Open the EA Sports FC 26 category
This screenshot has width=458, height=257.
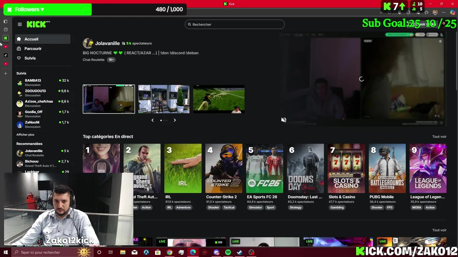[264, 168]
